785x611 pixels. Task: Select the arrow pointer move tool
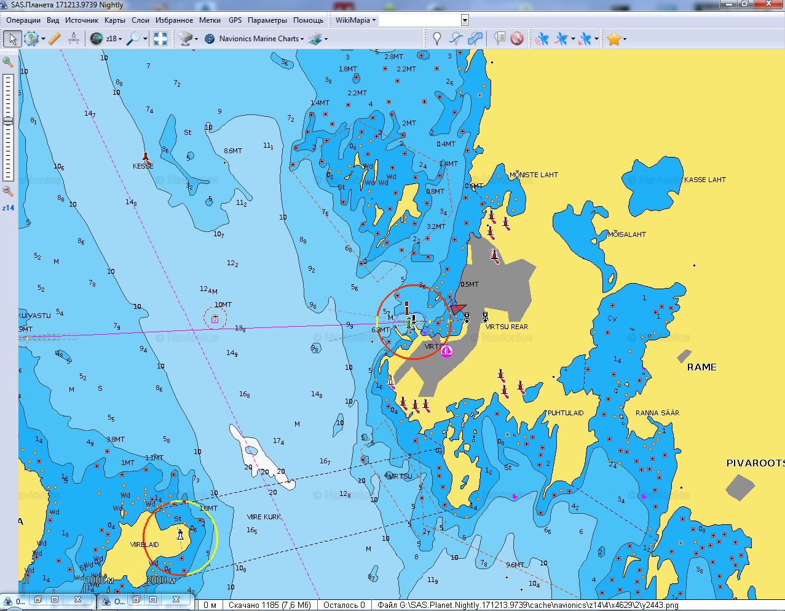[x=12, y=39]
